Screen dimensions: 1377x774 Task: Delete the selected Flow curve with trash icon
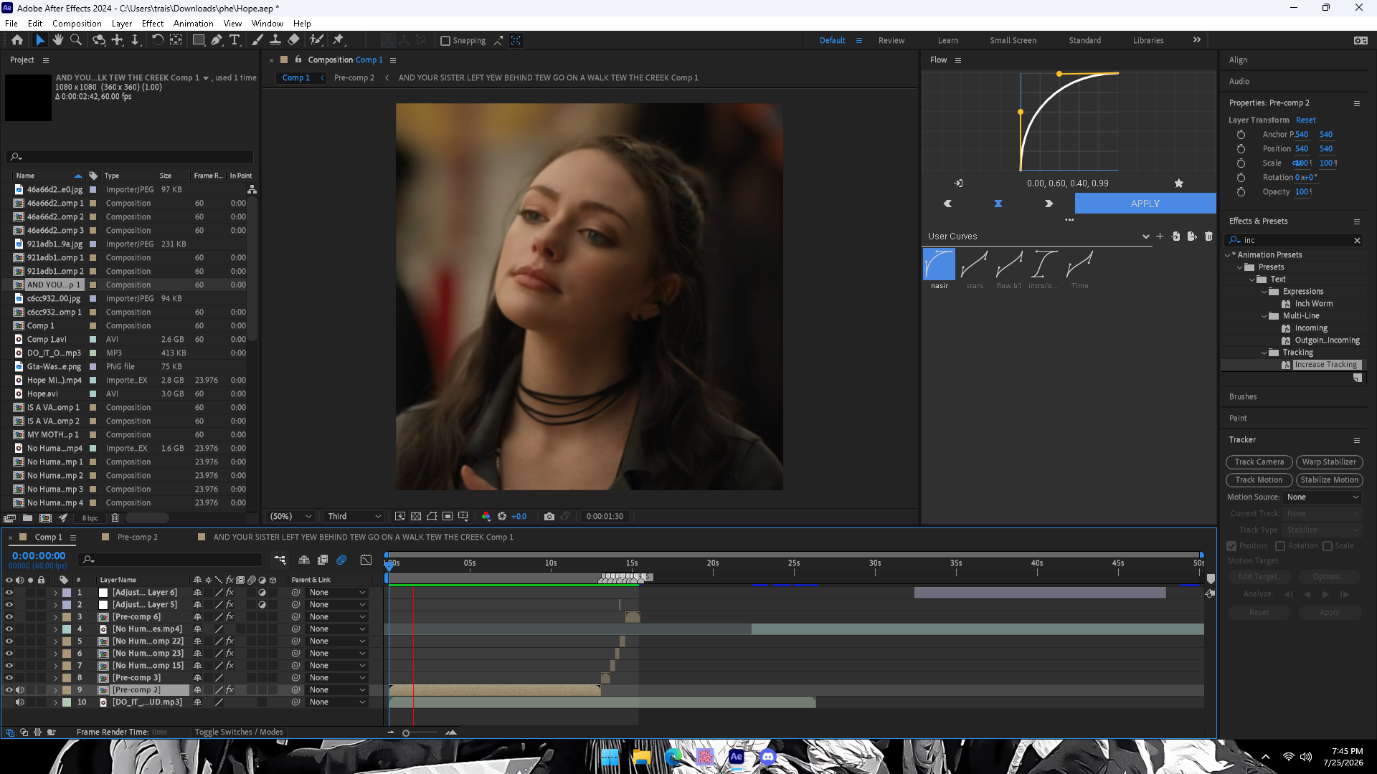tap(1208, 236)
